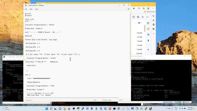Open the email received at 10:00 AM
This screenshot has height=111, width=197.
(139, 54)
